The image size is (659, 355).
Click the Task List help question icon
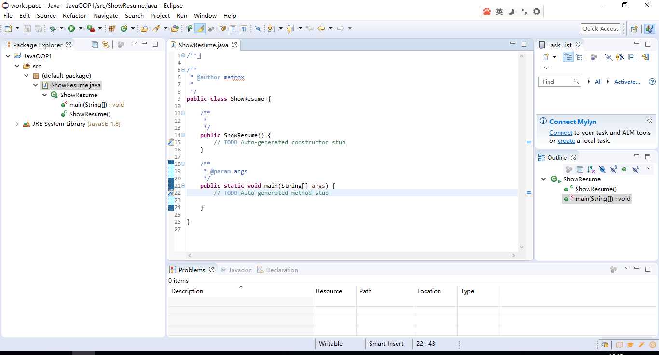[x=652, y=82]
